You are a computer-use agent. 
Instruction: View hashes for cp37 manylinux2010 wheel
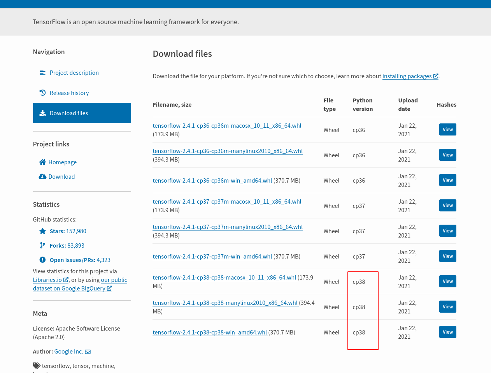447,231
